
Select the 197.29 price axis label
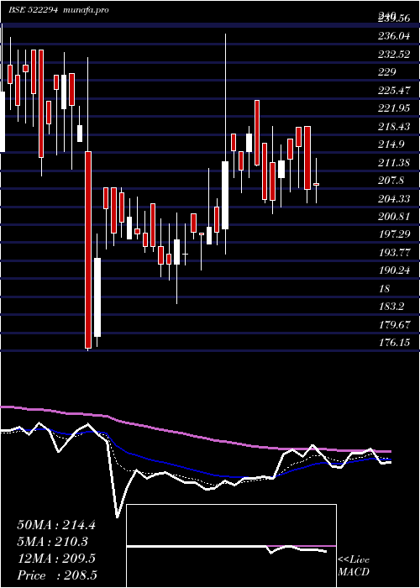tap(394, 234)
